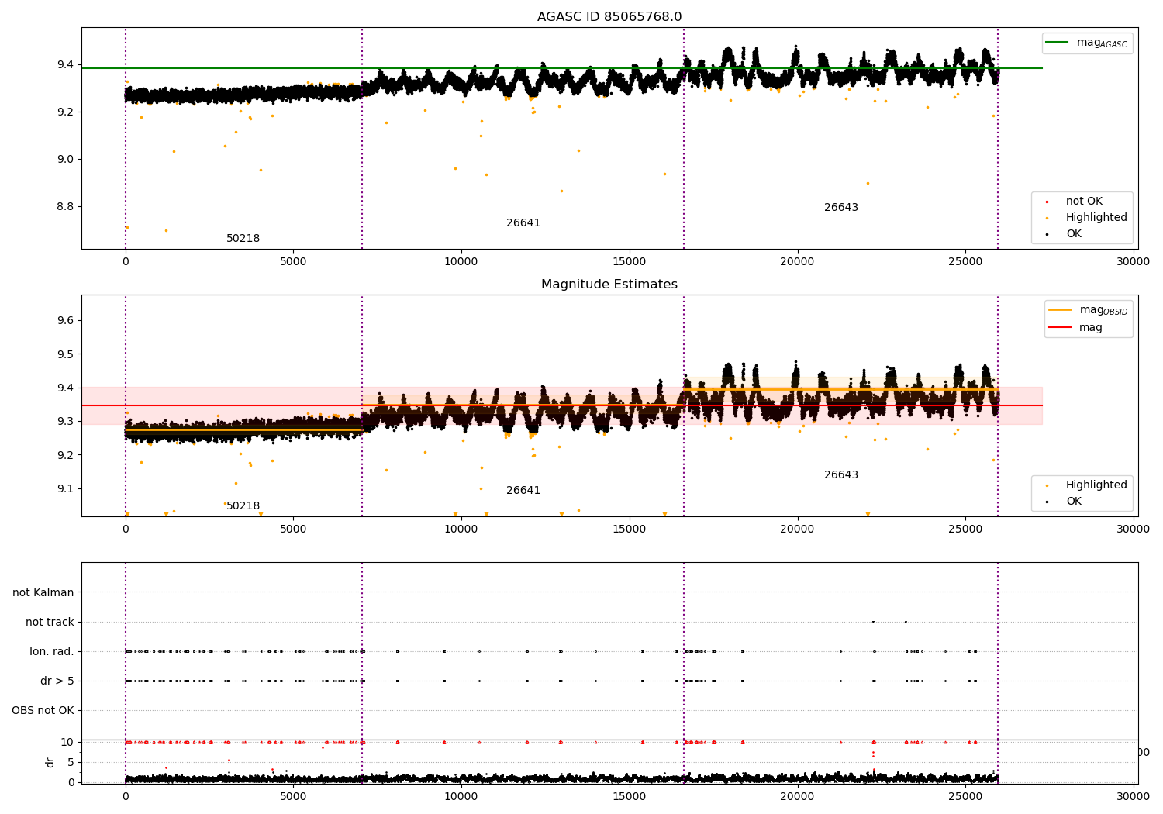Image resolution: width=1163 pixels, height=814 pixels.
Task: Select 'OK' entry in the top plot legend
Action: [x=1074, y=234]
